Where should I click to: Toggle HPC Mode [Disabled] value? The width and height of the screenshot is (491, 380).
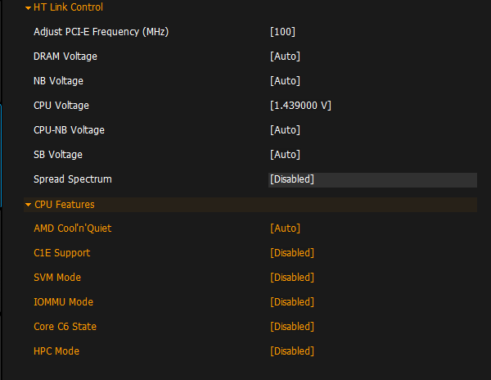(x=292, y=351)
